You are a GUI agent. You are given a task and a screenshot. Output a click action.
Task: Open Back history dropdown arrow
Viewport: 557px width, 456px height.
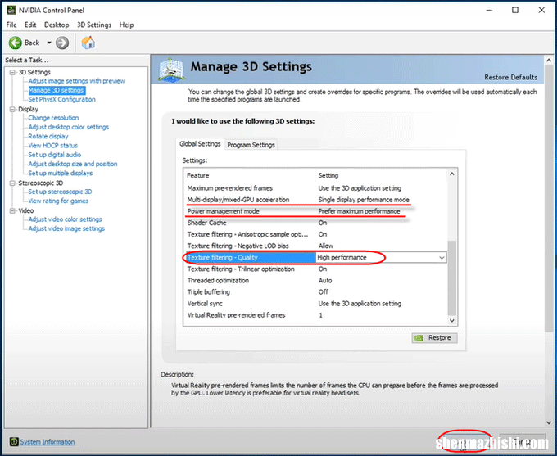click(x=49, y=43)
